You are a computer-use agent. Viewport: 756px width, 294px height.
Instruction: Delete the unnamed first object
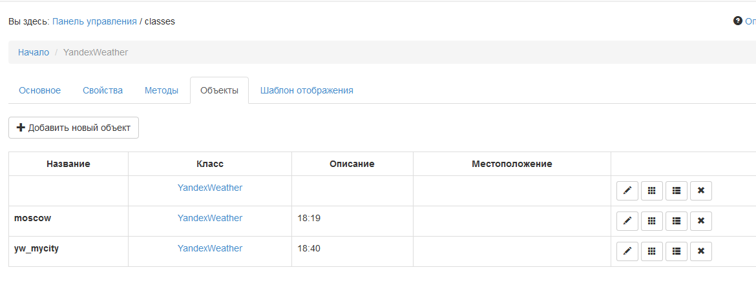point(701,191)
